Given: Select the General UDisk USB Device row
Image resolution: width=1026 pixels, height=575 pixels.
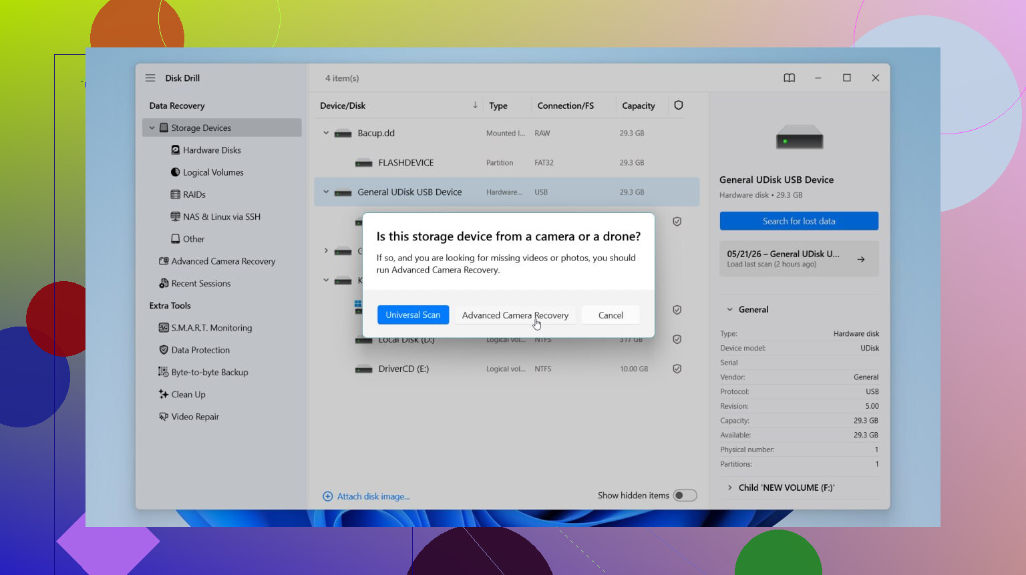Looking at the screenshot, I should point(507,192).
